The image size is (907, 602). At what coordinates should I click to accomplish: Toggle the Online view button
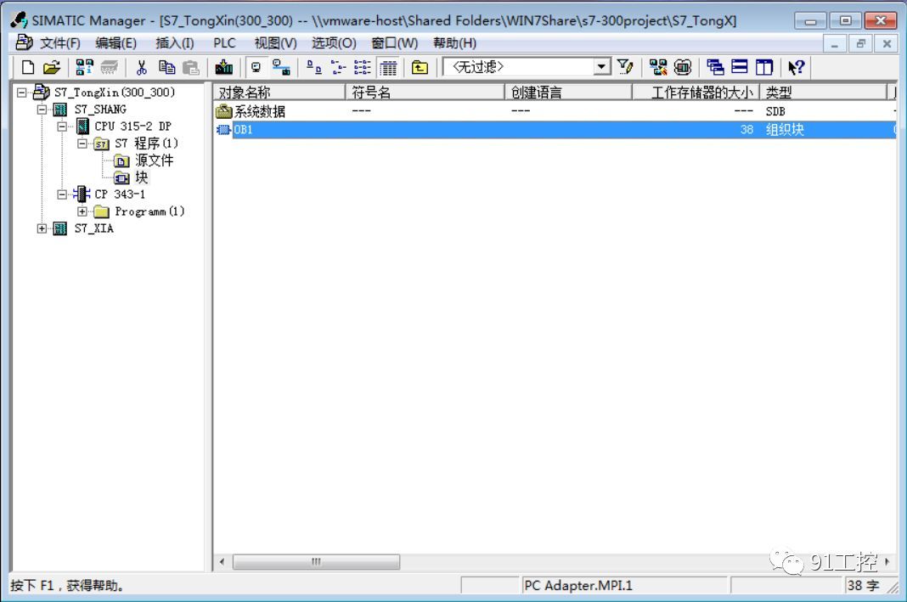(280, 68)
